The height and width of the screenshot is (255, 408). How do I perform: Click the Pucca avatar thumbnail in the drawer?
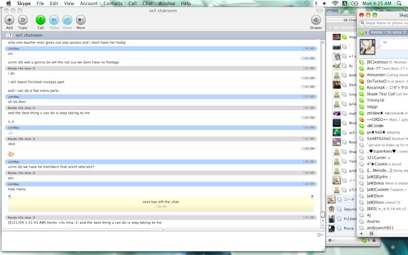click(x=331, y=228)
